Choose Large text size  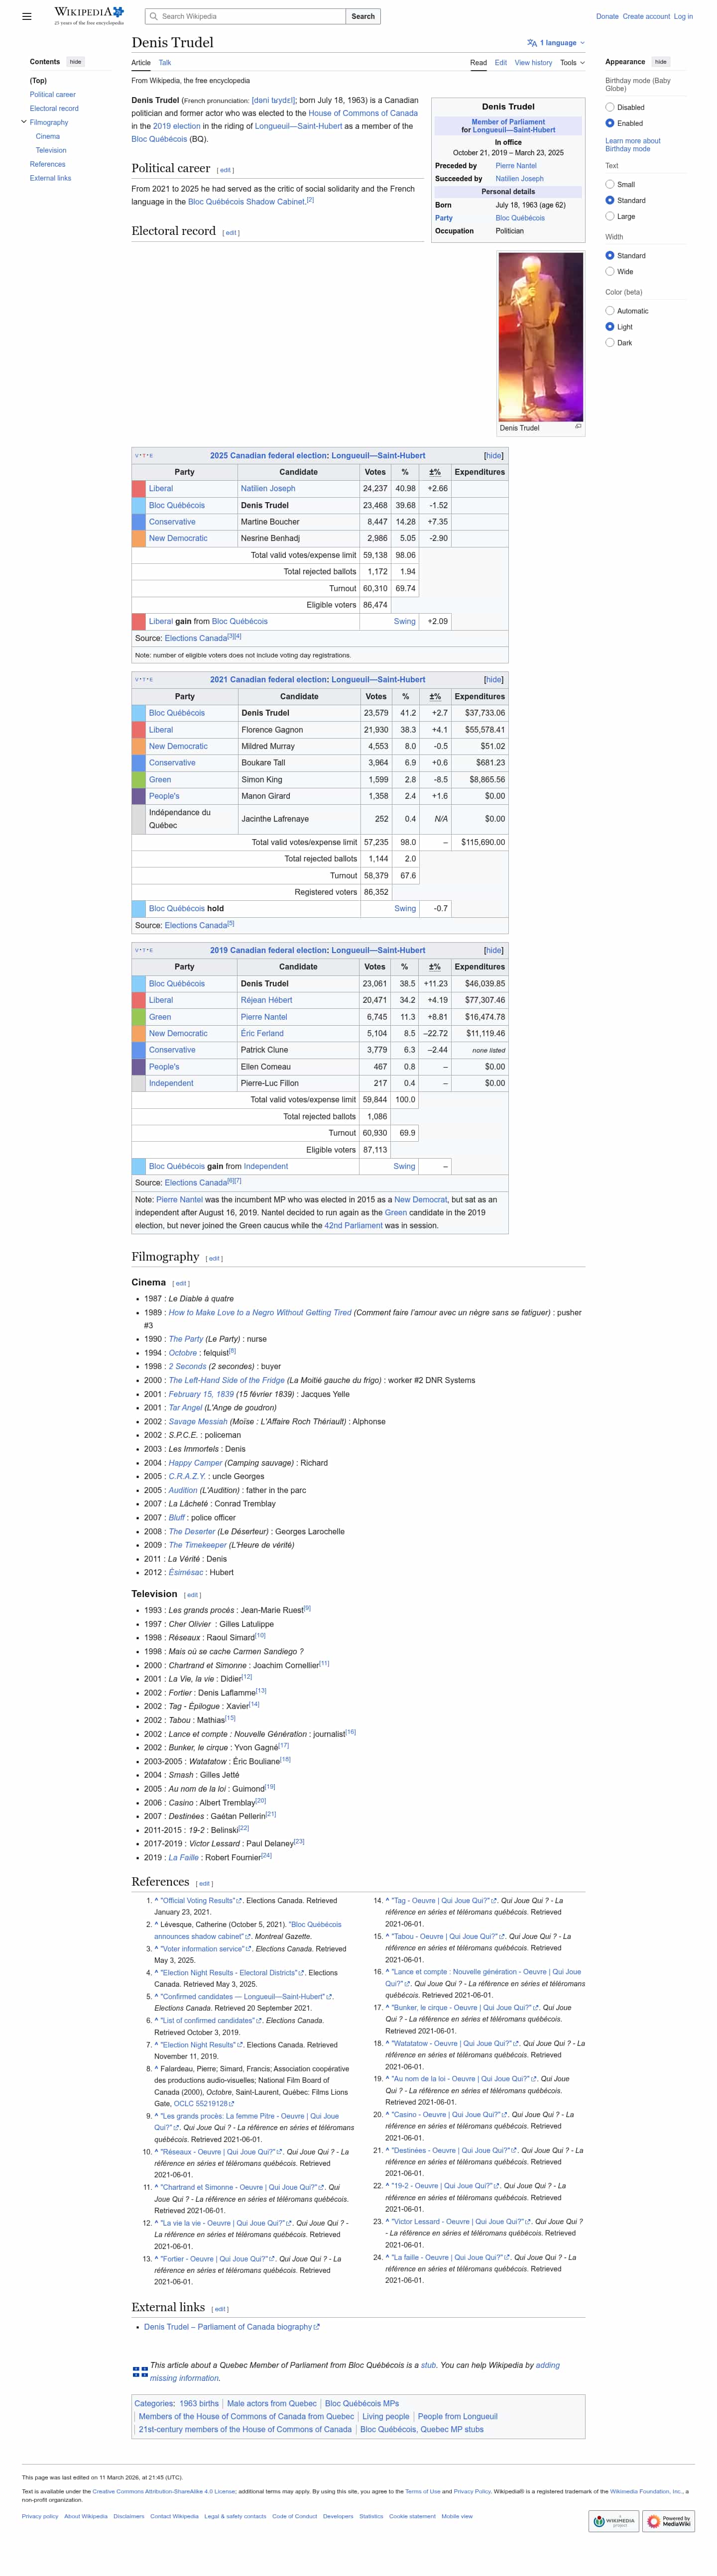(x=610, y=216)
